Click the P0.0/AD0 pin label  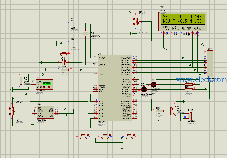coord(126,58)
